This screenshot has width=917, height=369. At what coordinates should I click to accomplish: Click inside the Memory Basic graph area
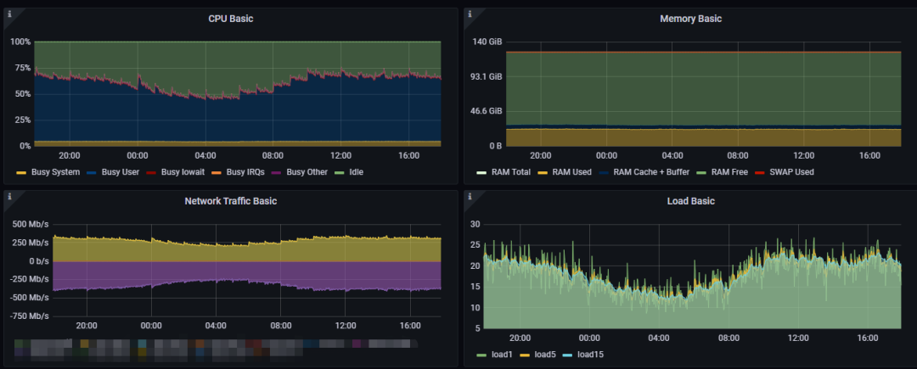tap(704, 93)
